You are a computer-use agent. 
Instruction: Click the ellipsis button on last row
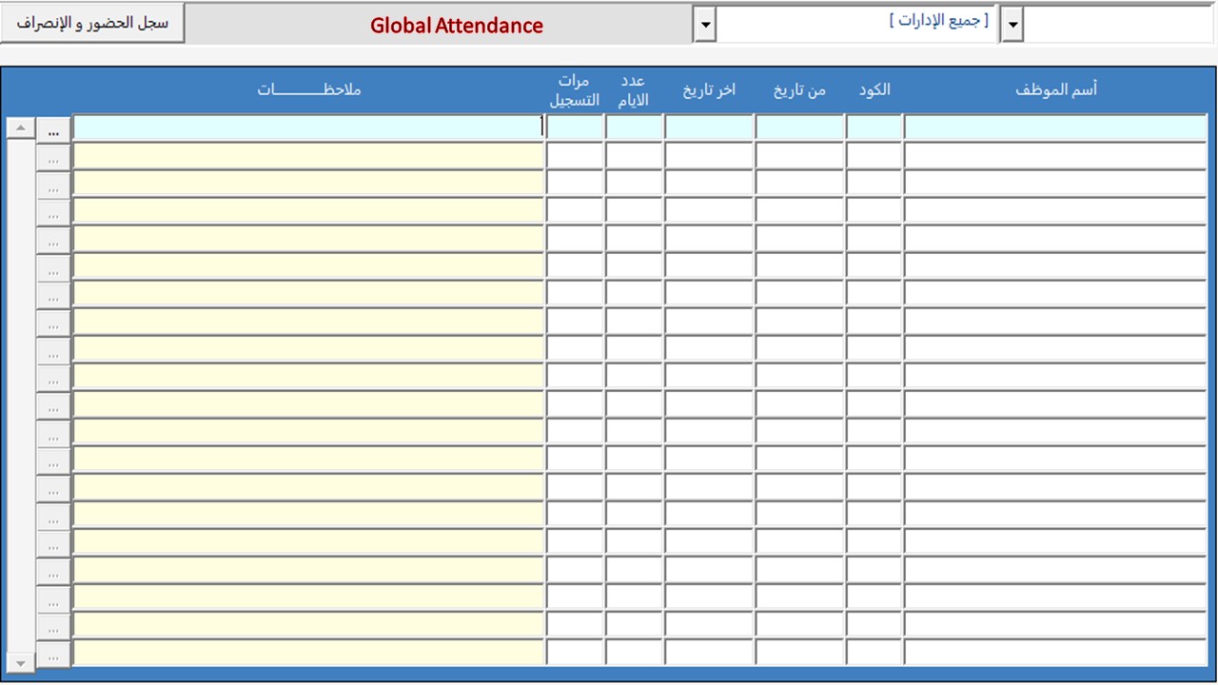(53, 656)
